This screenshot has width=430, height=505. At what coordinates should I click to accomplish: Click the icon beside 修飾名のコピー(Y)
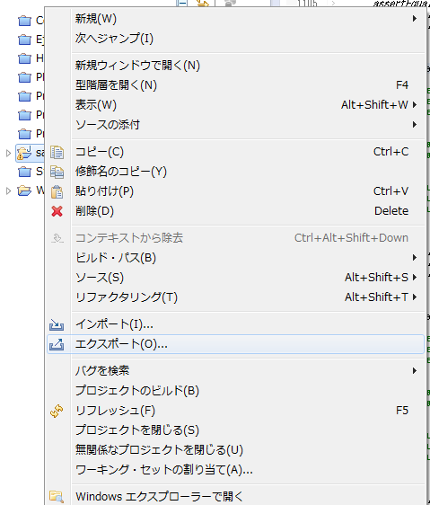point(57,172)
